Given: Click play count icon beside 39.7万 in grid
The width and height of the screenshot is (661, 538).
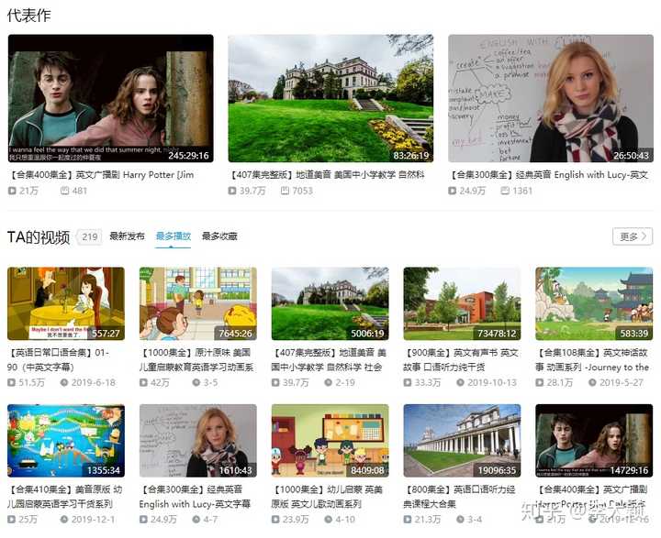Looking at the screenshot, I should (275, 383).
